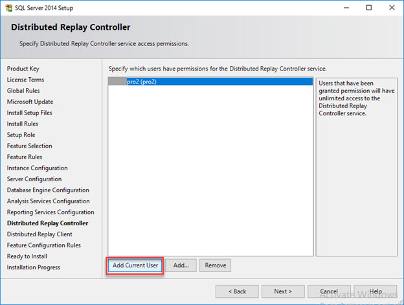Select Database Engine Configuration step
Image resolution: width=404 pixels, height=305 pixels.
(48, 190)
